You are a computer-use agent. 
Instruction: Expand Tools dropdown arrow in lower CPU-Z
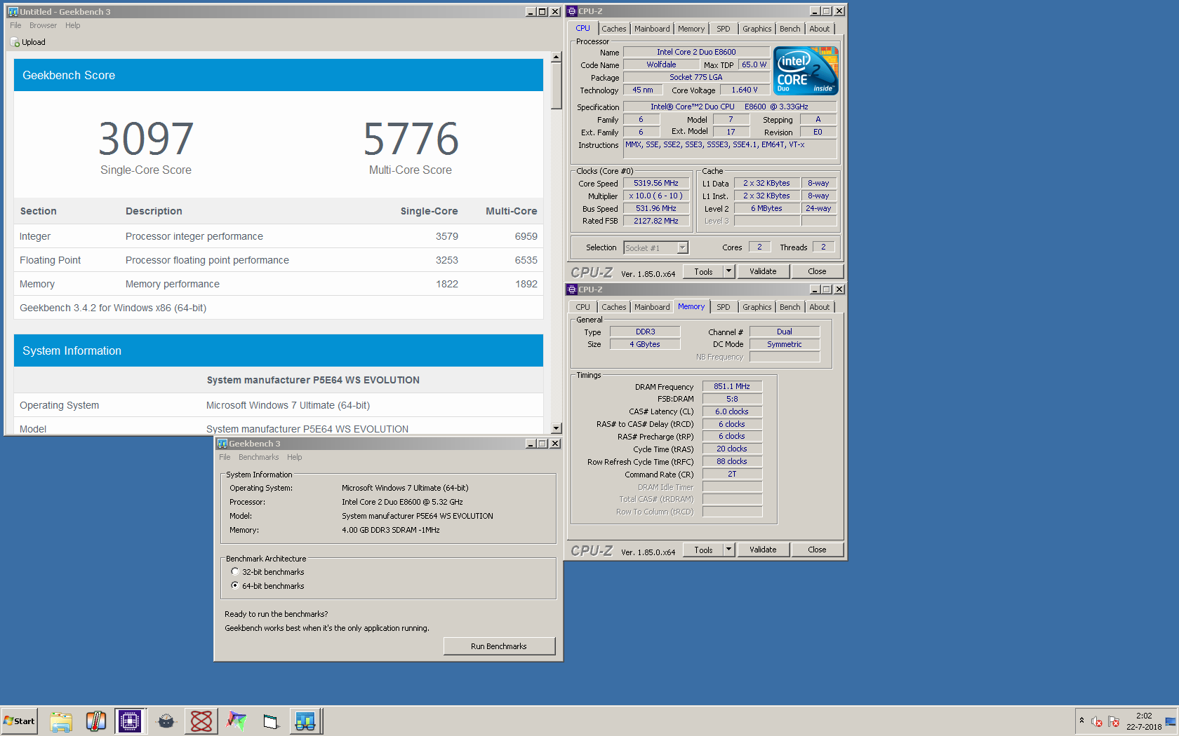[x=728, y=550]
